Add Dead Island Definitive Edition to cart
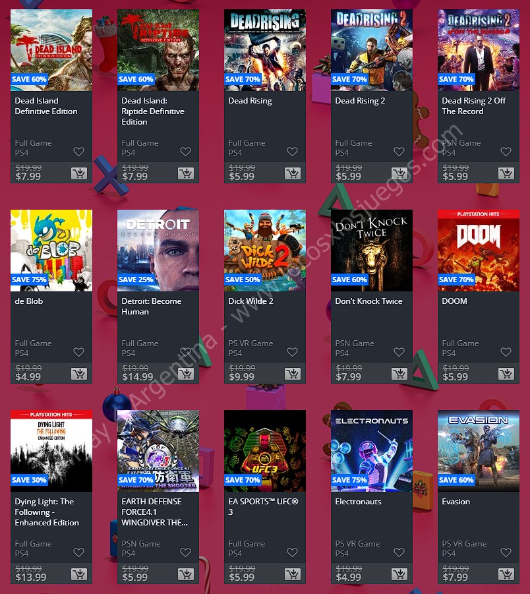530x594 pixels. click(79, 173)
